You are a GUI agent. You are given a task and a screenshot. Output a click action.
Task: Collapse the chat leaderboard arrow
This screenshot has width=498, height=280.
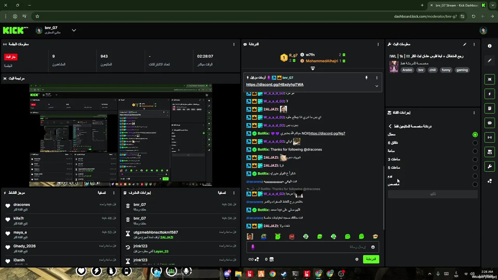coord(312,68)
